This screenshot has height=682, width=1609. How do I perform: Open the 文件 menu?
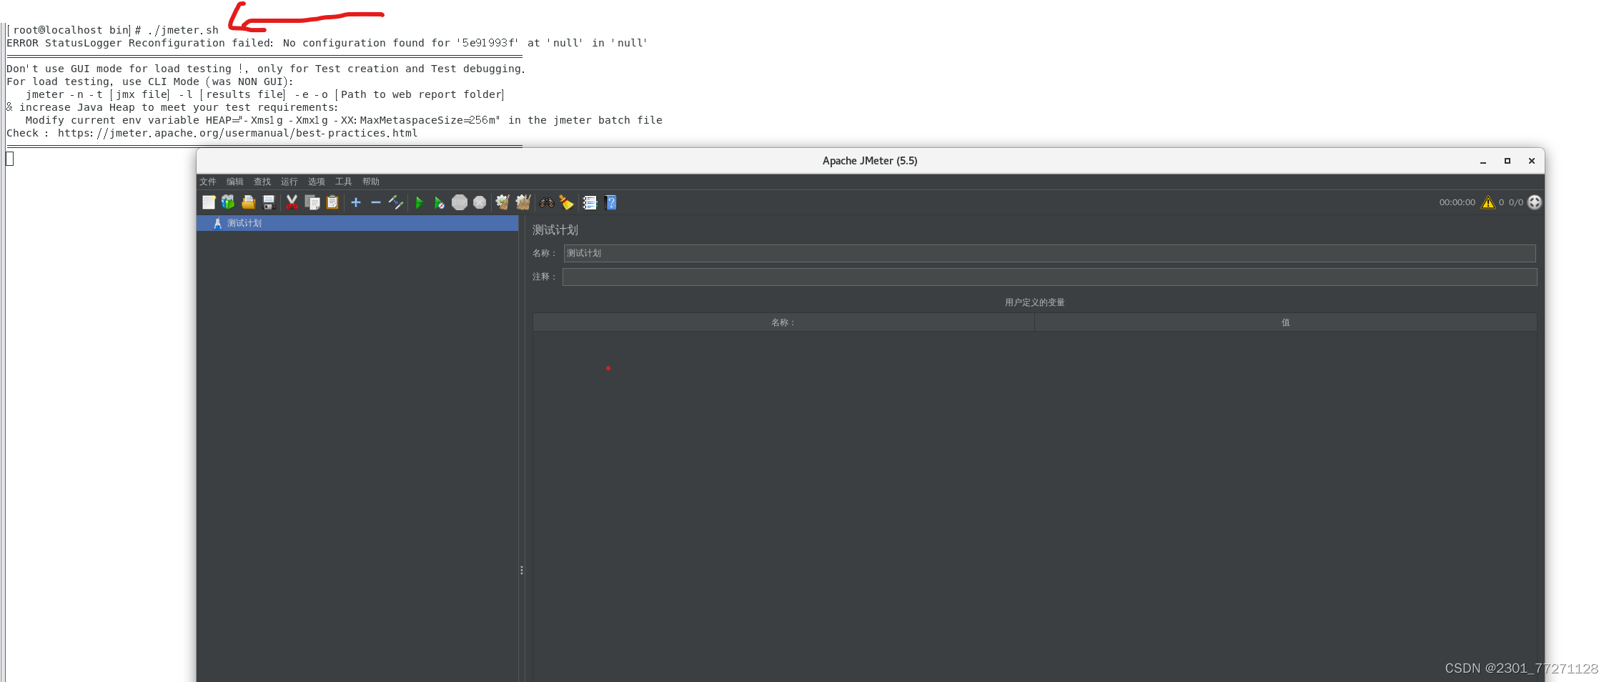(x=208, y=182)
